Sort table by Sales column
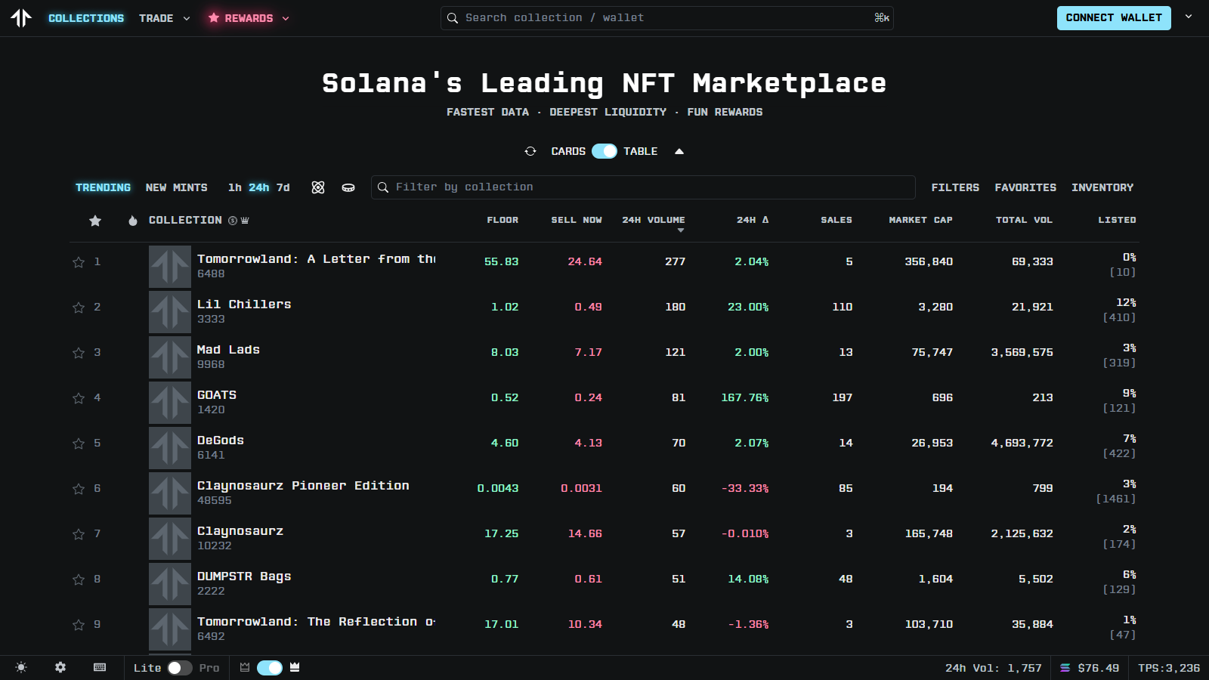 click(x=836, y=220)
